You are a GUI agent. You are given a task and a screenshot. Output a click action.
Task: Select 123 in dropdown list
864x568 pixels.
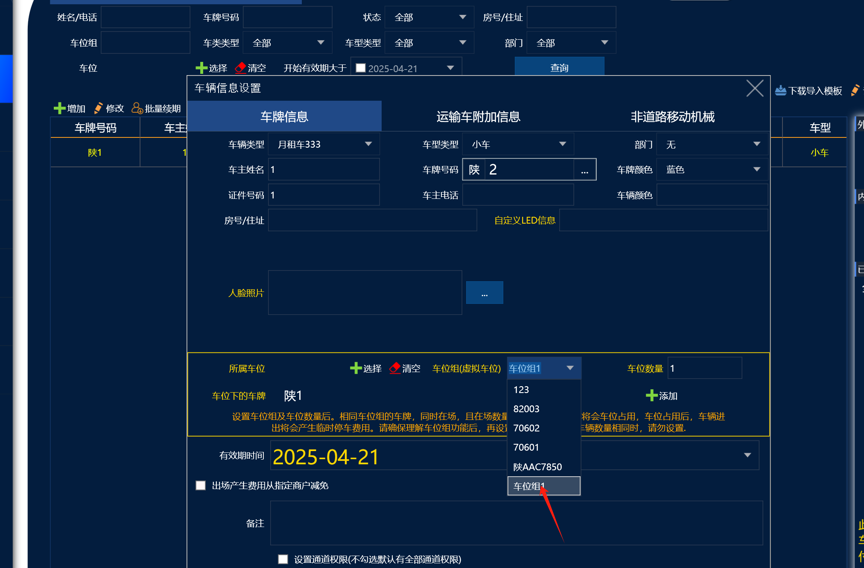[544, 390]
